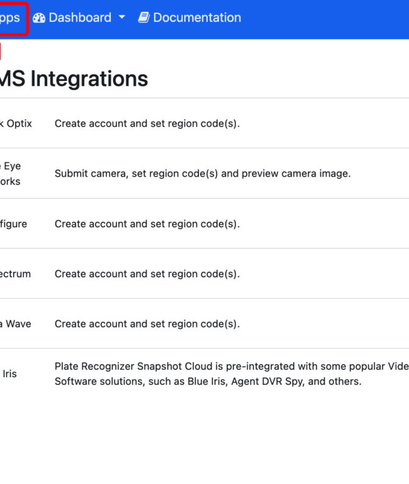Click the Optix row description text

click(147, 123)
